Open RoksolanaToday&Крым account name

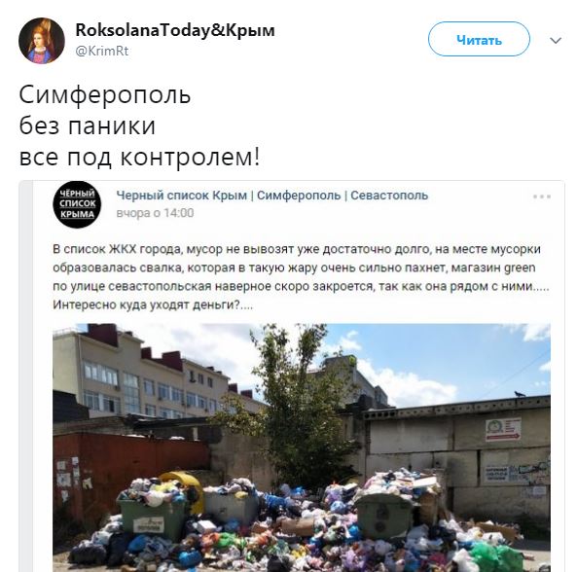pyautogui.click(x=175, y=30)
